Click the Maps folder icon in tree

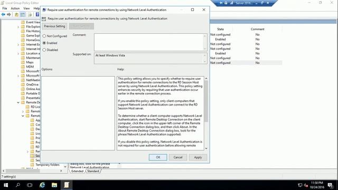(23, 62)
